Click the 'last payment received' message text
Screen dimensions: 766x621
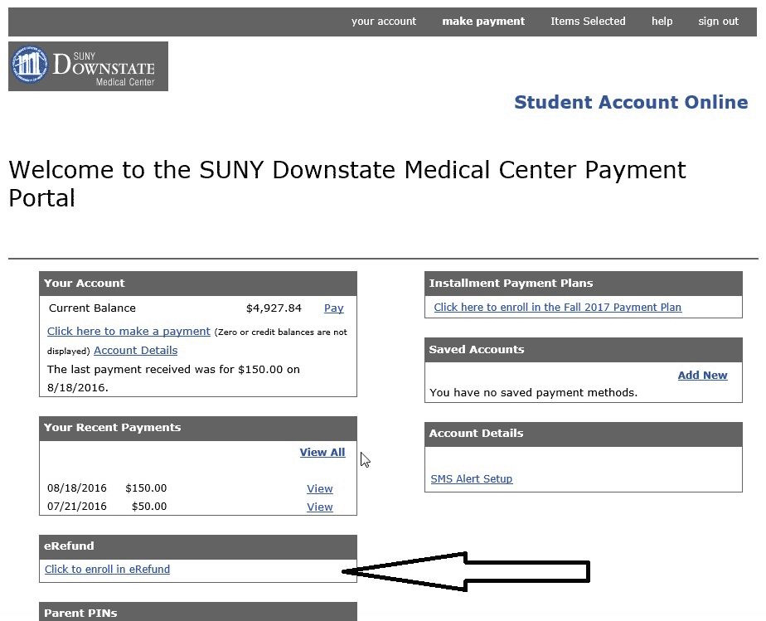point(173,379)
